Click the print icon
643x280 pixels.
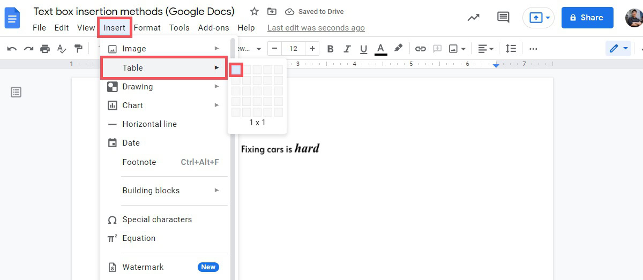coord(45,49)
